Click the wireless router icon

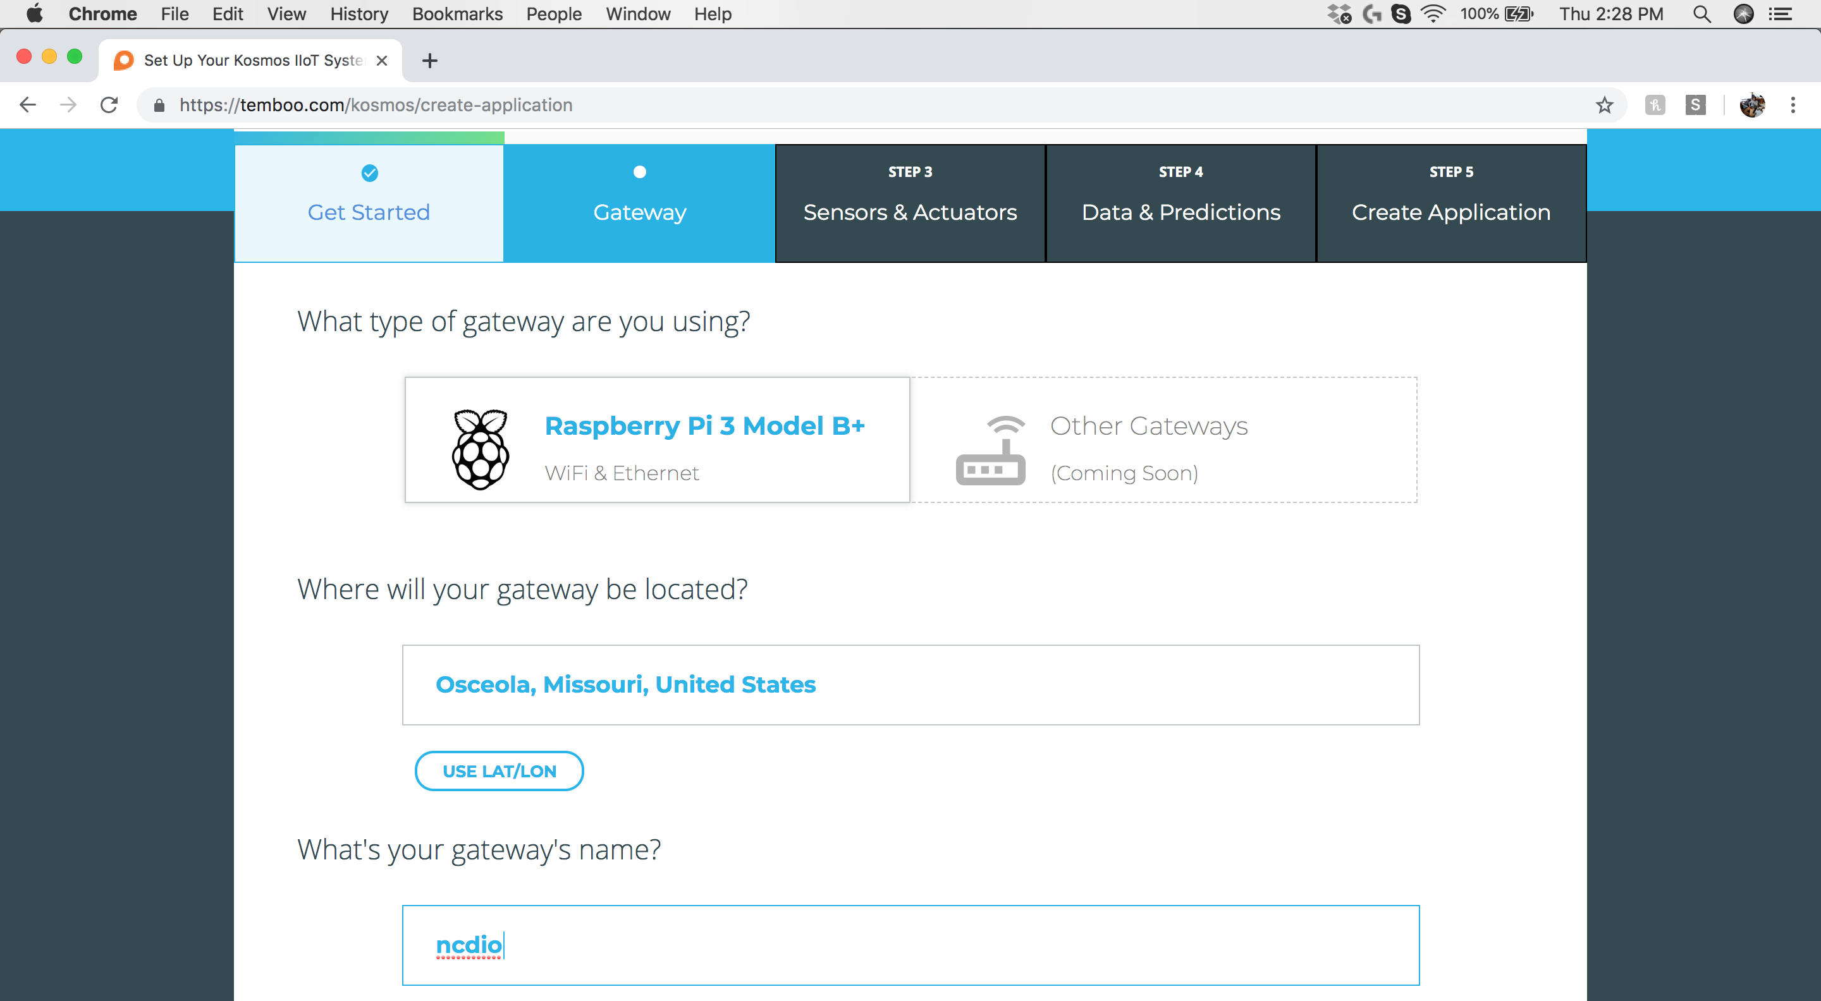click(990, 450)
